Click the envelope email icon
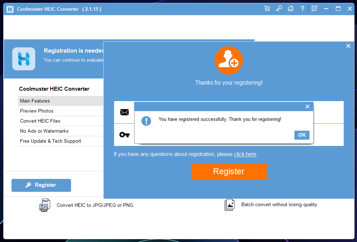The height and width of the screenshot is (242, 357). point(124,112)
